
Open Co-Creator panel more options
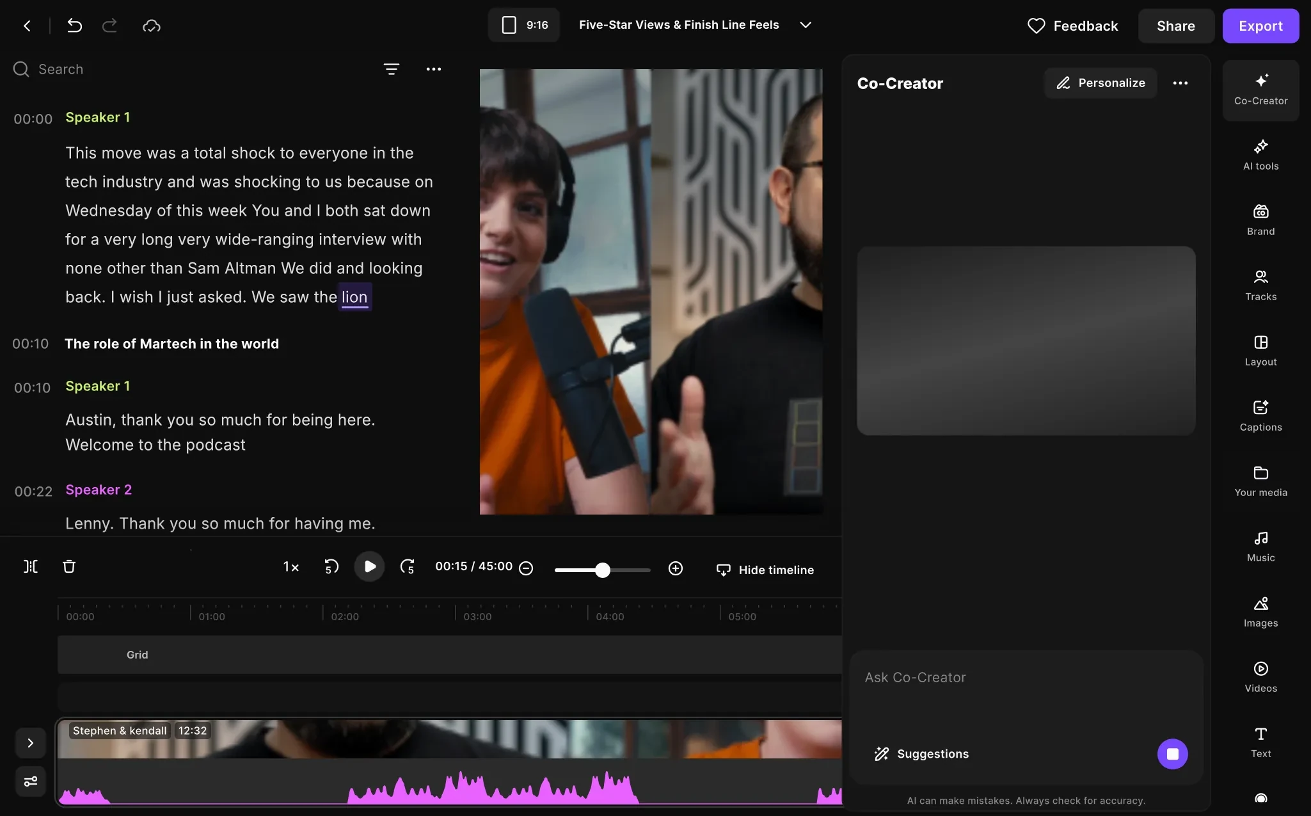[1180, 83]
